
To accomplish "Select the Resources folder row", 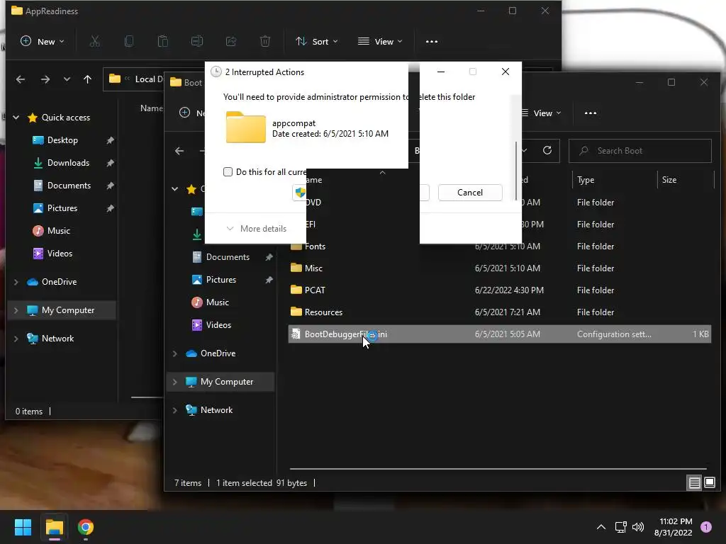I will click(500, 312).
